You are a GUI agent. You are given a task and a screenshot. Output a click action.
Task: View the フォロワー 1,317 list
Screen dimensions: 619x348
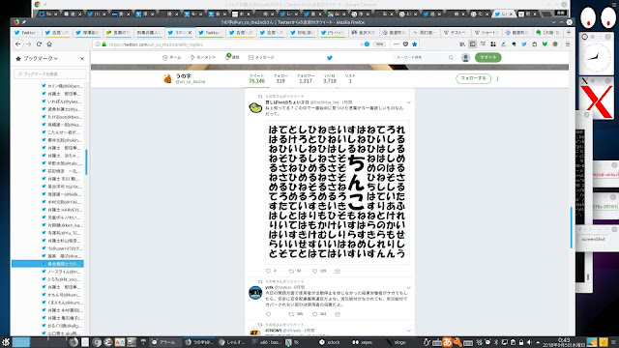pos(306,78)
